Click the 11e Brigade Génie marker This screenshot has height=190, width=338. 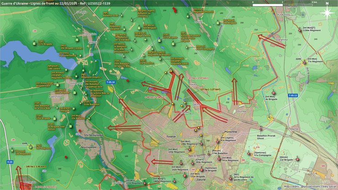click(x=297, y=159)
